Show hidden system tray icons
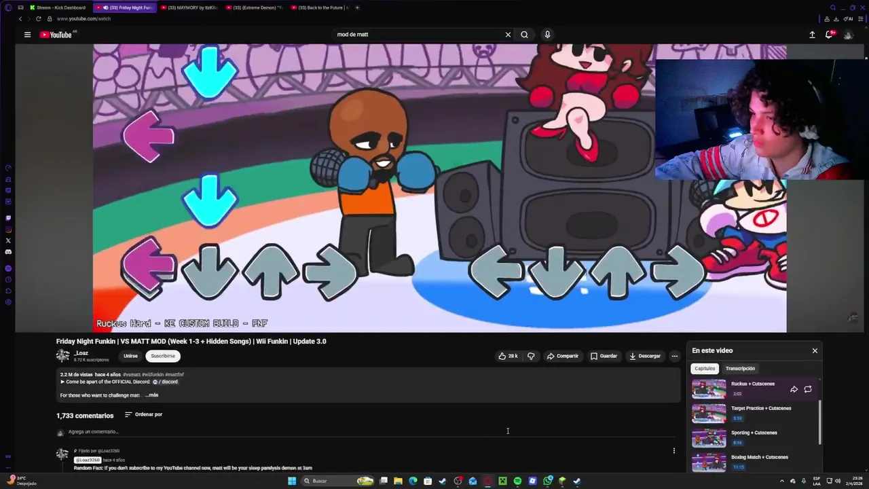Screen dimensions: 869x489 (x=781, y=481)
